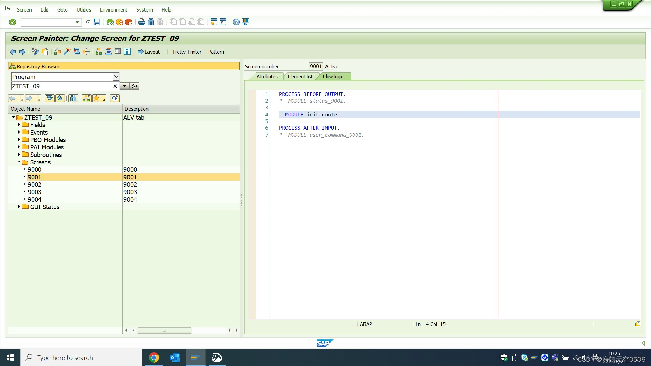The image size is (651, 366).
Task: Open Chrome from the taskbar
Action: pyautogui.click(x=154, y=357)
